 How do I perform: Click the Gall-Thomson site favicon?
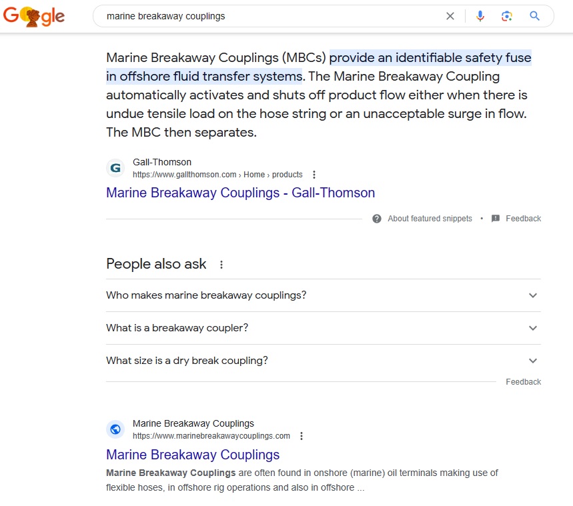pos(115,168)
